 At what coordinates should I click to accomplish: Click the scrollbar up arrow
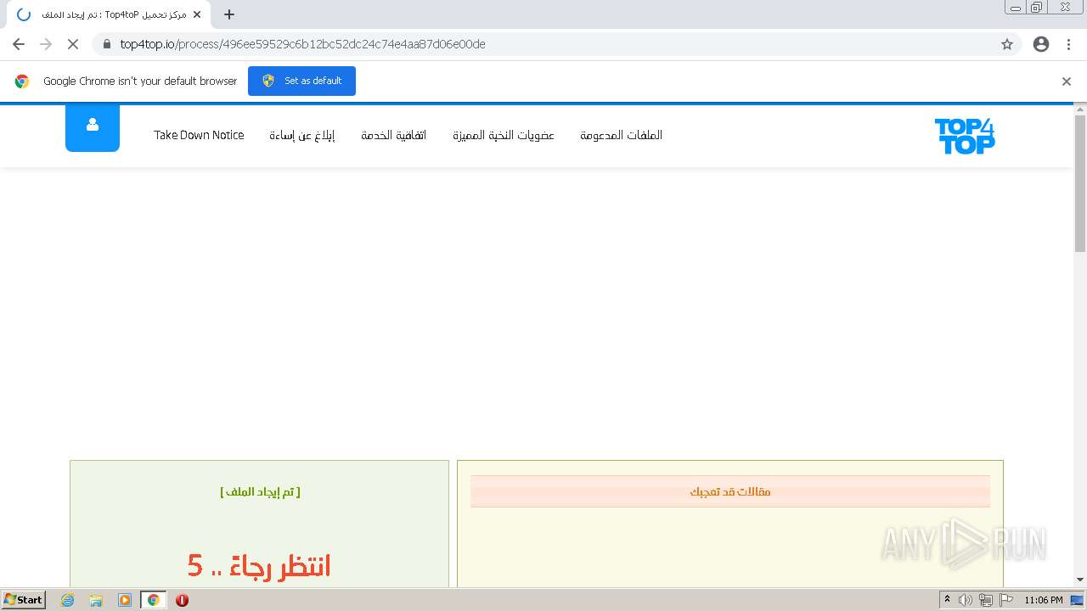point(1080,109)
